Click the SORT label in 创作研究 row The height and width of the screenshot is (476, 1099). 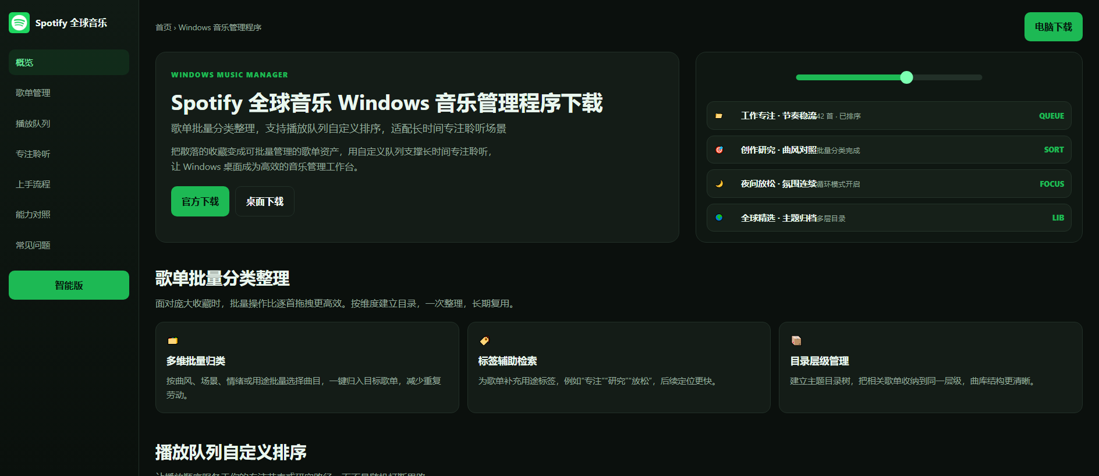coord(1054,150)
